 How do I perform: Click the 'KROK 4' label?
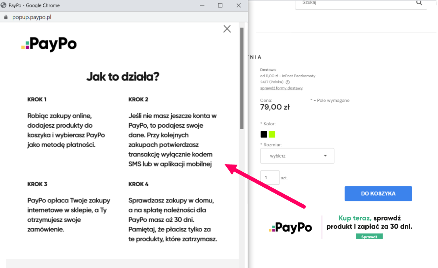coord(138,184)
